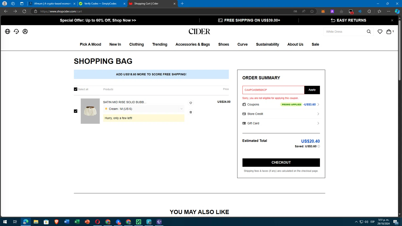Viewport: 402px width, 226px height.
Task: Toggle the Select all checkbox
Action: pyautogui.click(x=76, y=89)
